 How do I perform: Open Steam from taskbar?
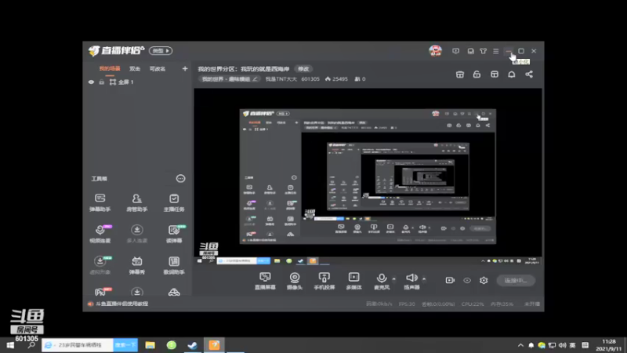(192, 345)
